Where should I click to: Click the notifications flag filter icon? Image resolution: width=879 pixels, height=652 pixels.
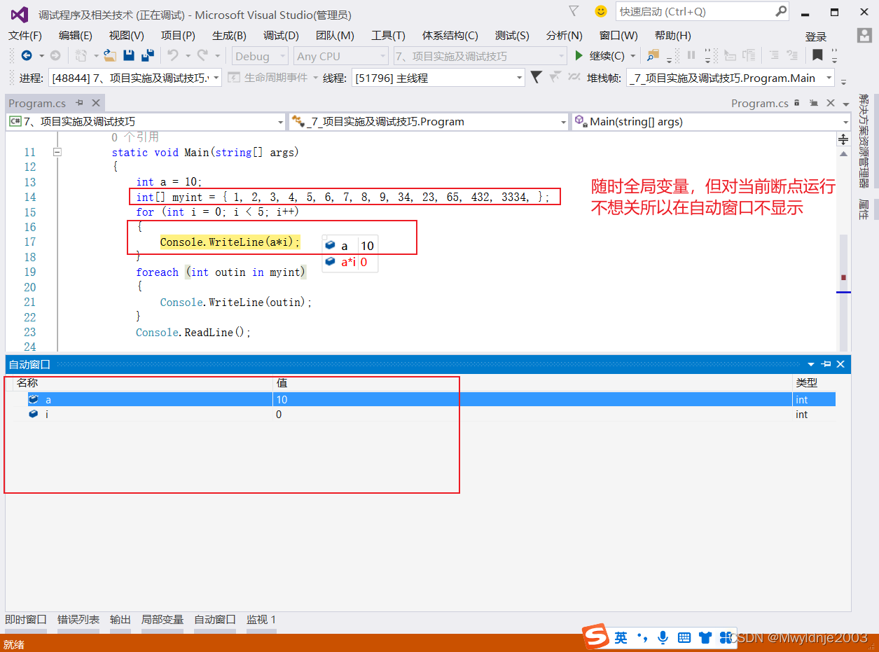[574, 11]
